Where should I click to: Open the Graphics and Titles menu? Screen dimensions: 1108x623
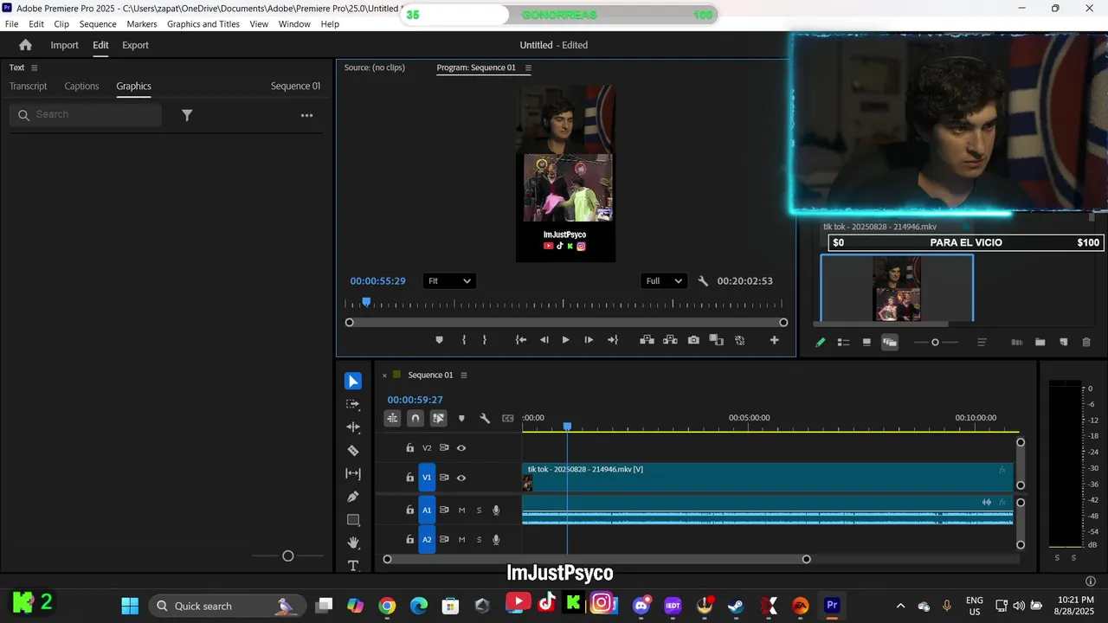[x=203, y=24]
